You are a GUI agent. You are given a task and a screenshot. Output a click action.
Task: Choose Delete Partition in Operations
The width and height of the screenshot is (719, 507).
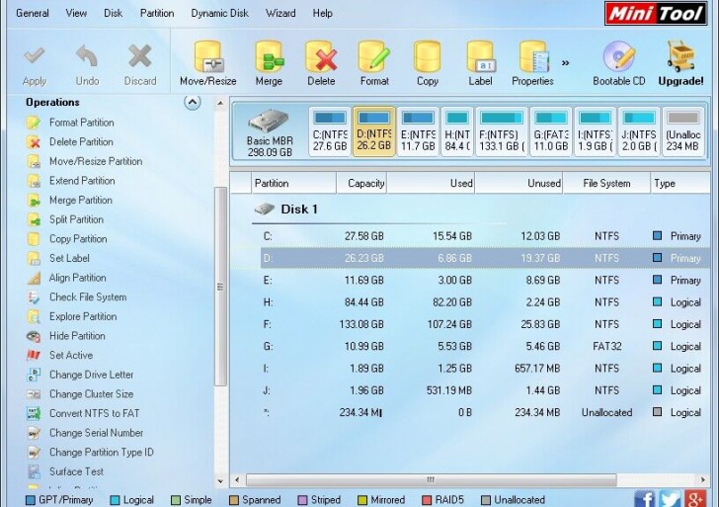click(x=81, y=141)
